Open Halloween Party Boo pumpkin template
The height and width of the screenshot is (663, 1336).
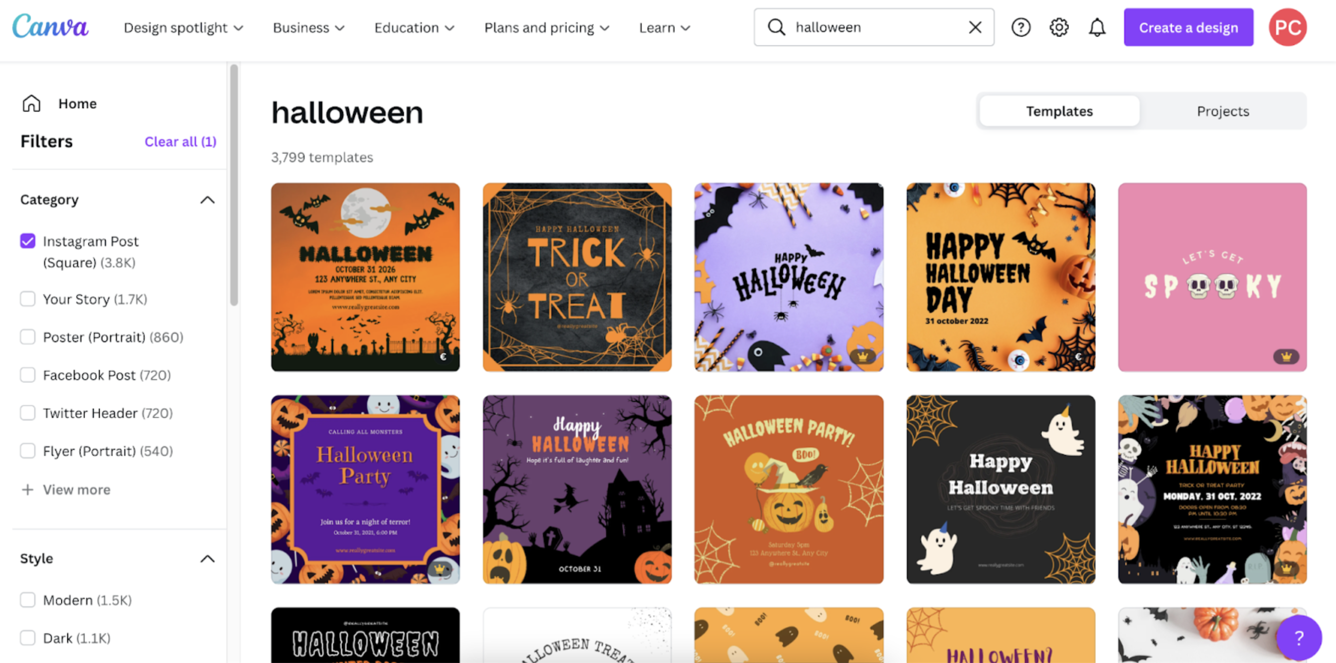tap(788, 489)
